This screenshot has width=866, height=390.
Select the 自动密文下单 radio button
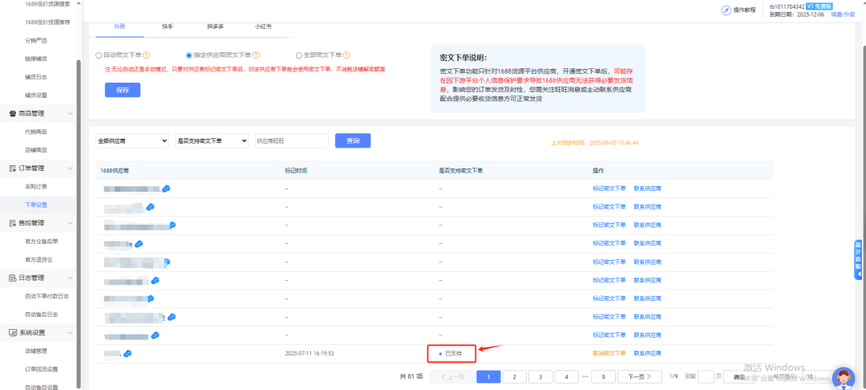coord(99,55)
